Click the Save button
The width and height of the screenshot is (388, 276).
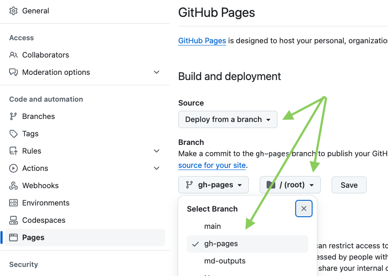point(349,185)
